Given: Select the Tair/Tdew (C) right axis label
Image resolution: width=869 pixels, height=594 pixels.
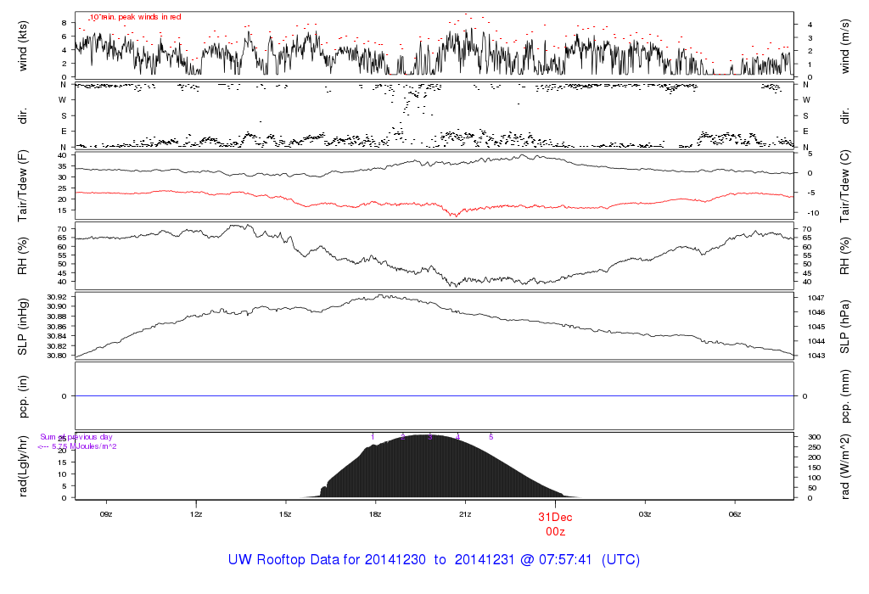Looking at the screenshot, I should coord(846,183).
